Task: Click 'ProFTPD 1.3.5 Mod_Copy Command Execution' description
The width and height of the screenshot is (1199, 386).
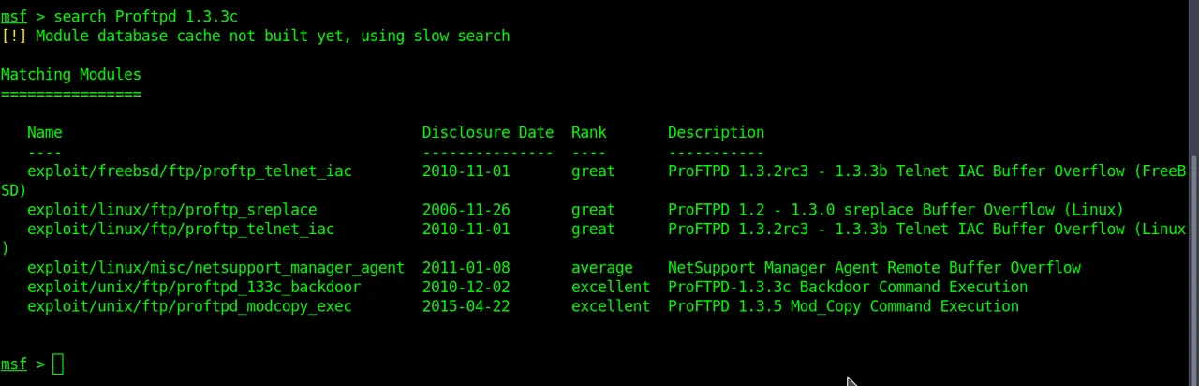Action: [x=843, y=306]
